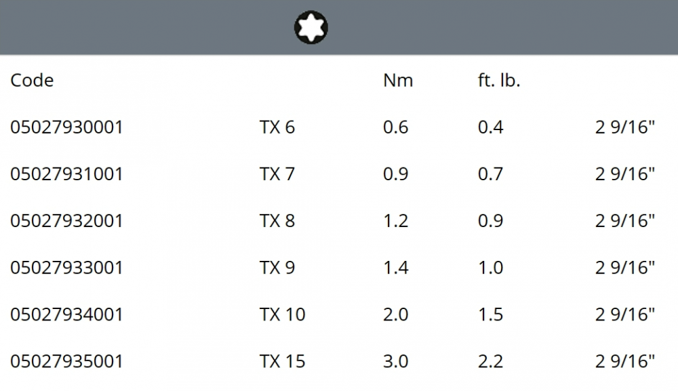The image size is (678, 391).
Task: Click the Nm column header
Action: [x=398, y=81]
